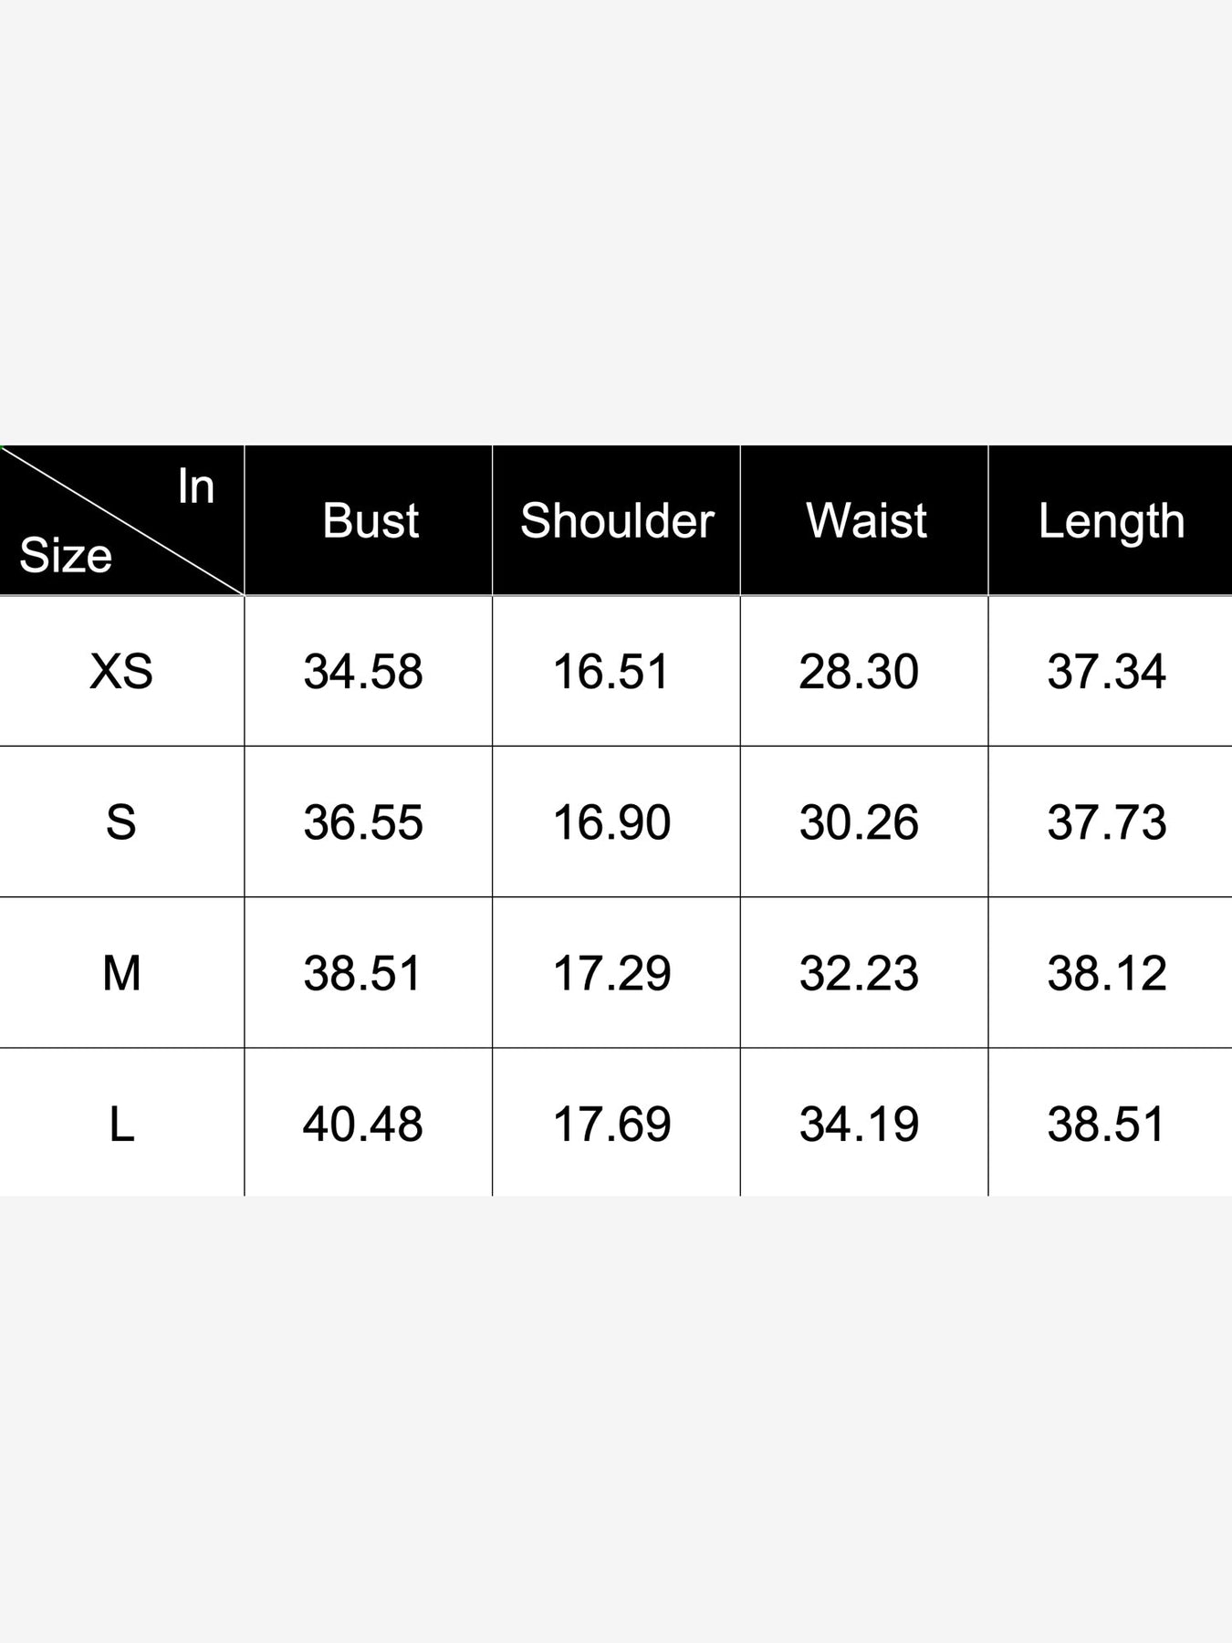This screenshot has height=1643, width=1232.
Task: Select the M length value 38.12
Action: click(1107, 973)
